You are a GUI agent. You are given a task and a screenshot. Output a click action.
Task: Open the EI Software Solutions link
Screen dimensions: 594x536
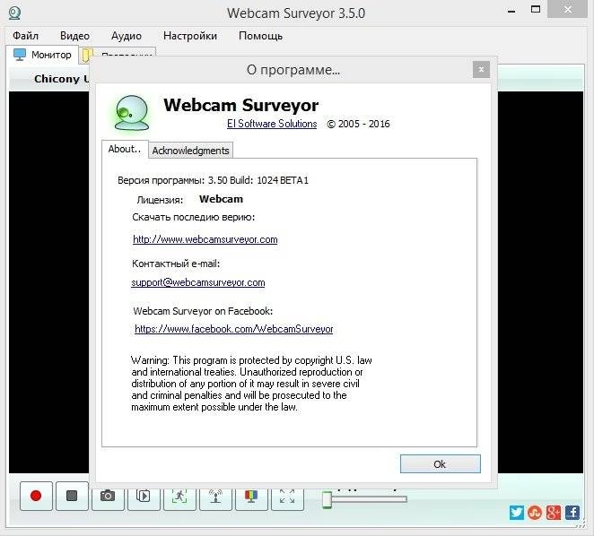(x=272, y=124)
